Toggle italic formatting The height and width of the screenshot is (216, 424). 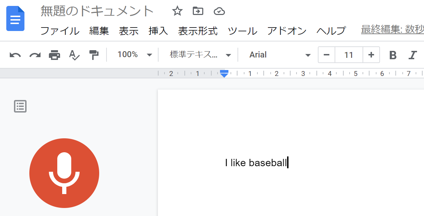pyautogui.click(x=413, y=55)
